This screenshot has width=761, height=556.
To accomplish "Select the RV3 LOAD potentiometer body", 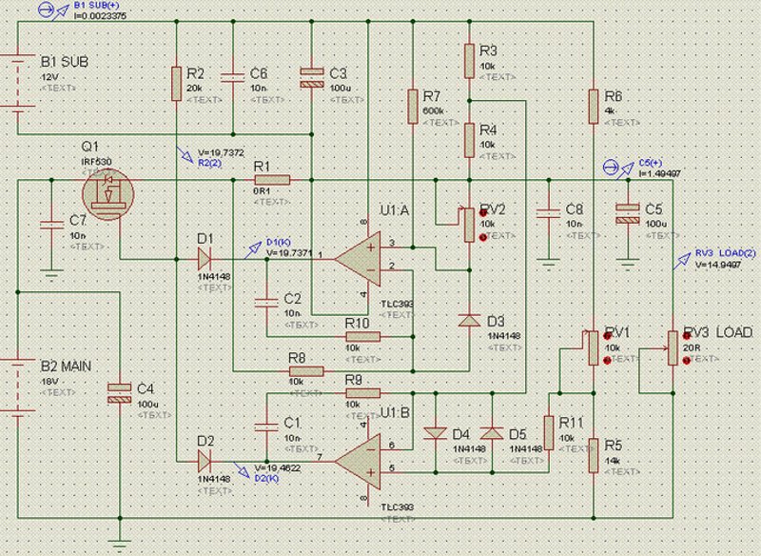I will point(673,348).
